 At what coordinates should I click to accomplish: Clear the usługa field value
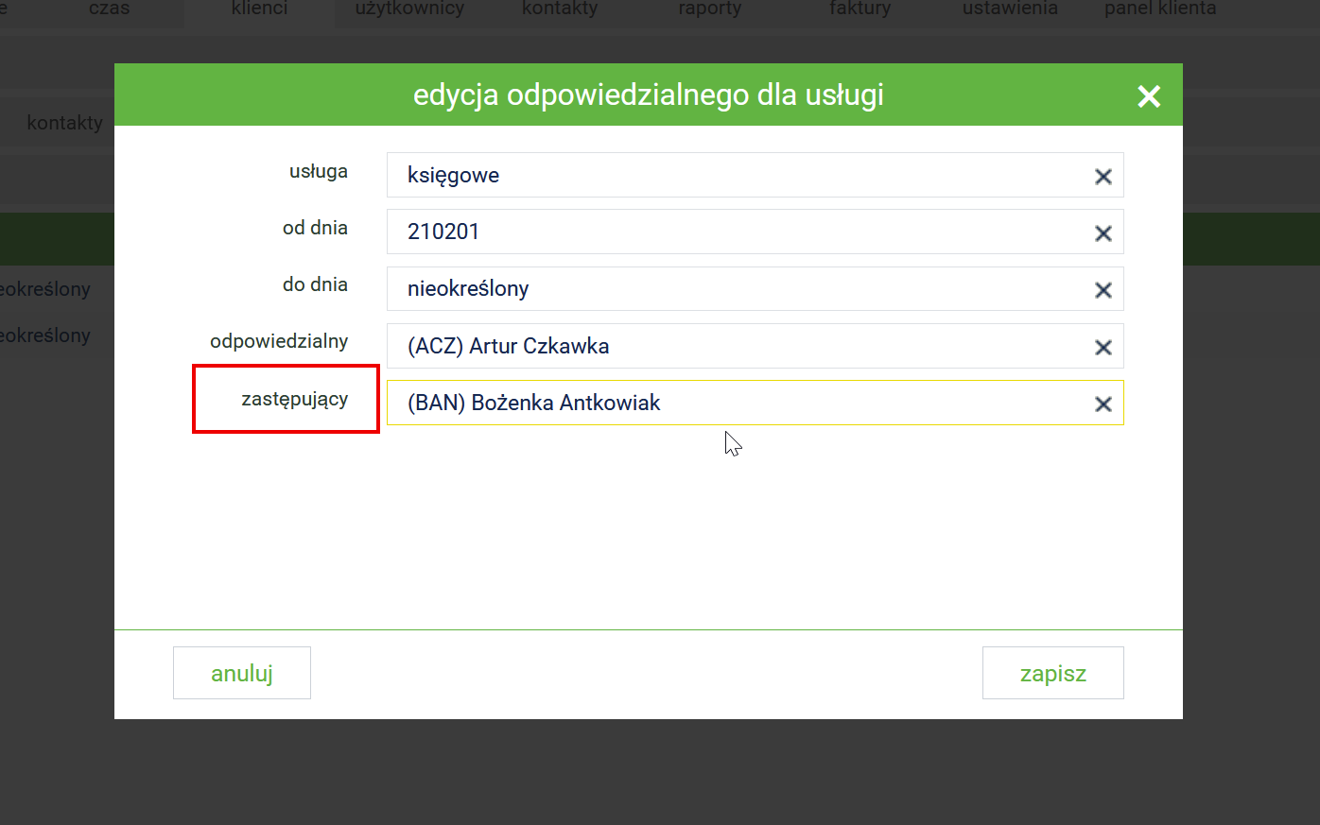1103,177
